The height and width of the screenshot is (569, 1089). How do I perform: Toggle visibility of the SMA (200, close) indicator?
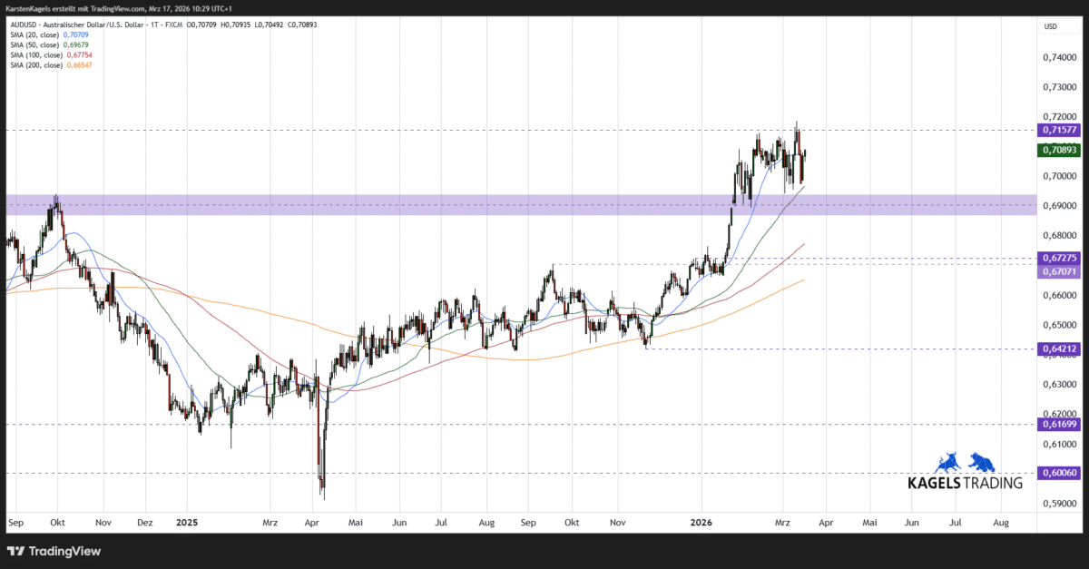point(35,64)
